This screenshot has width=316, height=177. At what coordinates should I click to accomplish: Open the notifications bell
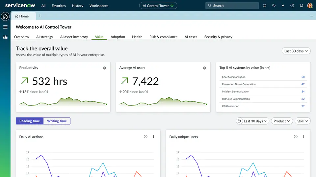[301, 6]
